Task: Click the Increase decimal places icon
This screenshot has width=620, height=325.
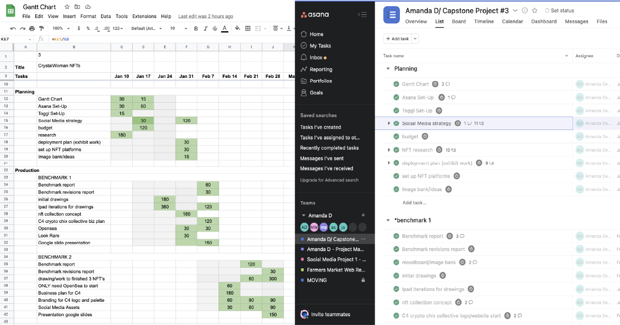Action: [106, 28]
